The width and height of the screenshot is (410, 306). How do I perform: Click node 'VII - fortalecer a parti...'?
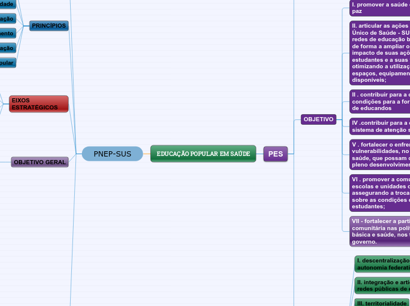coord(380,231)
